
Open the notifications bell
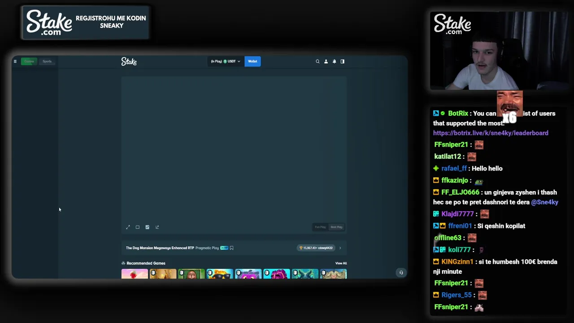334,61
